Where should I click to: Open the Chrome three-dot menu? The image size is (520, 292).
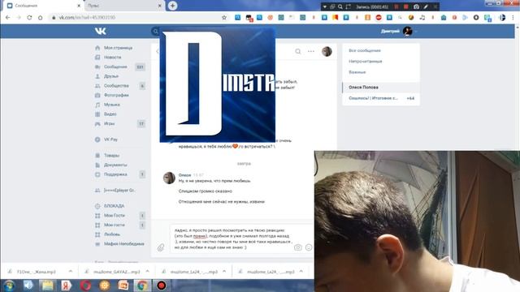point(513,18)
